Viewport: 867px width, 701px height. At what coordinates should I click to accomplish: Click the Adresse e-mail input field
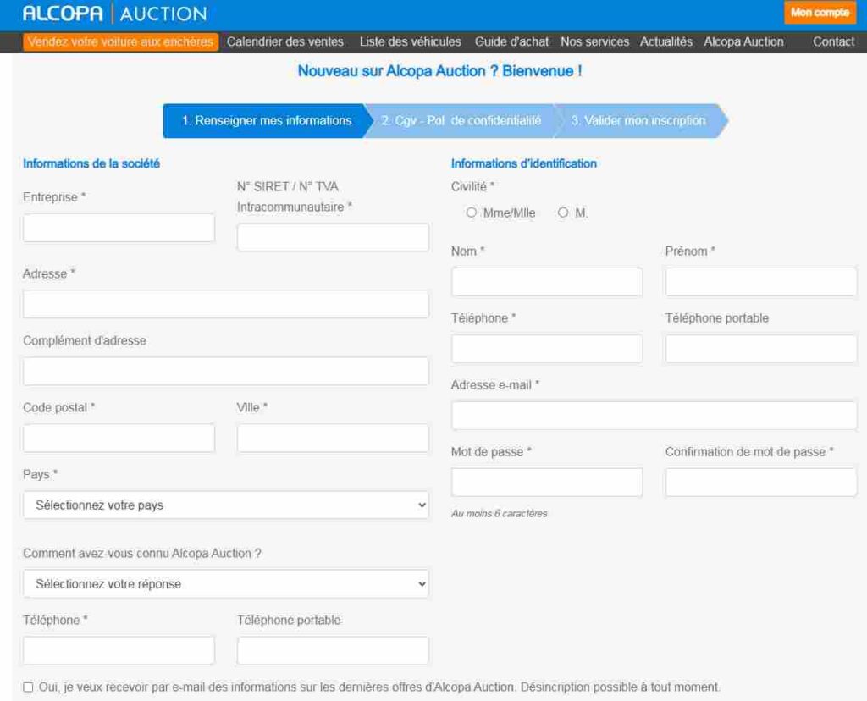click(x=654, y=416)
